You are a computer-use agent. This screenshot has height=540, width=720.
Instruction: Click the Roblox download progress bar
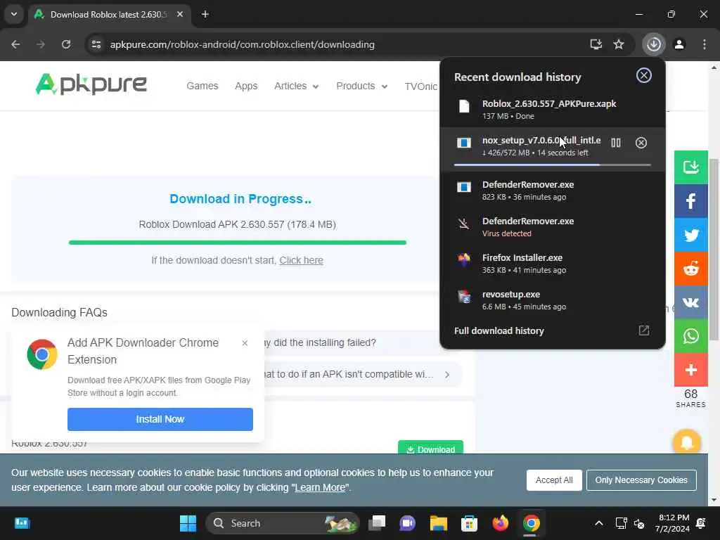[238, 243]
